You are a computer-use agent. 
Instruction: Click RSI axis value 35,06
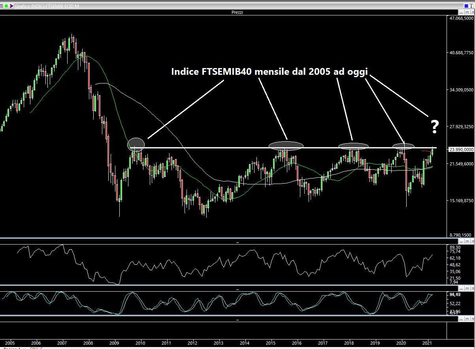pos(455,271)
